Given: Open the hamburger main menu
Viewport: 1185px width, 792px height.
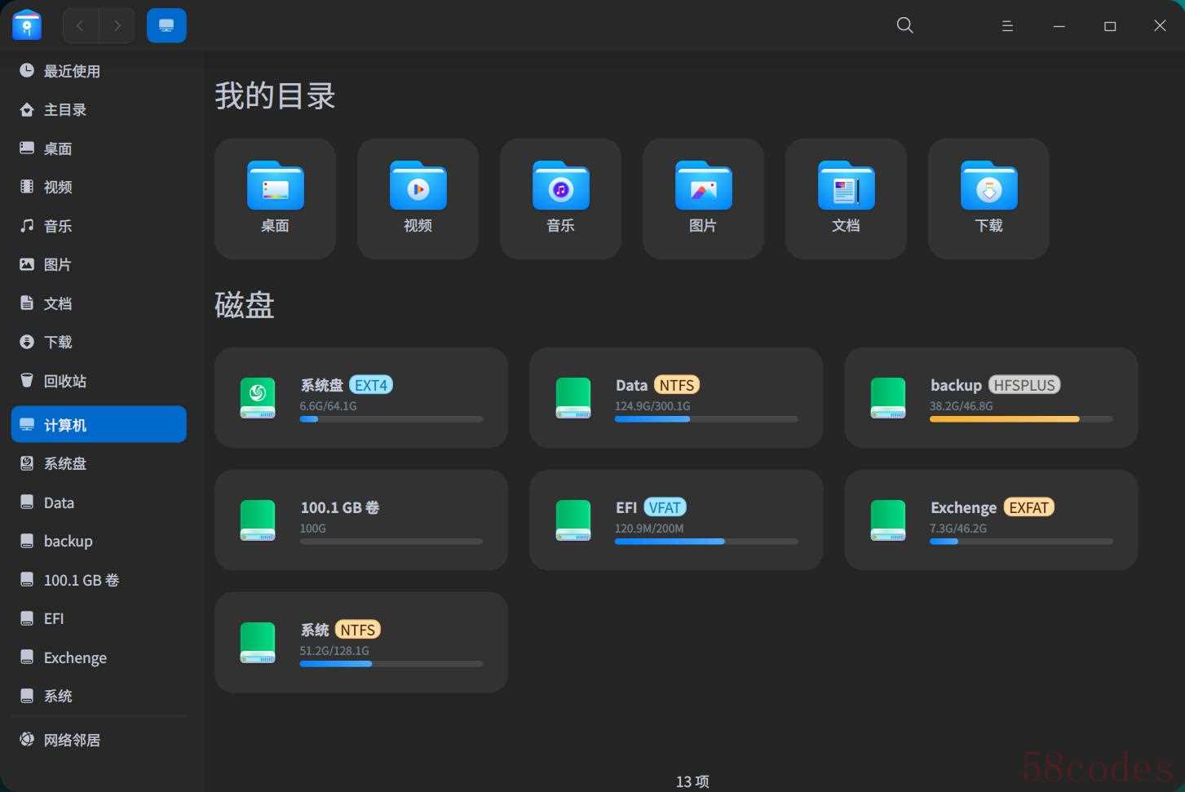Looking at the screenshot, I should (x=1007, y=26).
